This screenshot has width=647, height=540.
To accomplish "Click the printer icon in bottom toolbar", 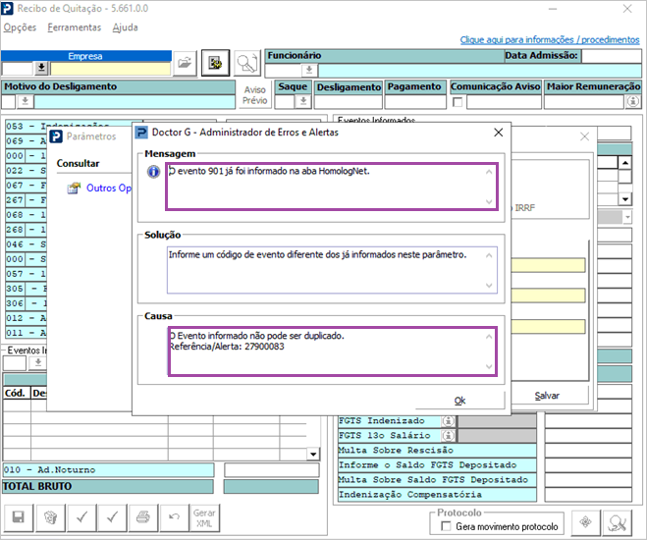I will (x=143, y=516).
